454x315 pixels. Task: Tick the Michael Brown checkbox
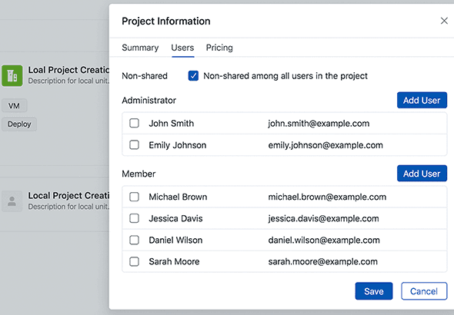(134, 197)
